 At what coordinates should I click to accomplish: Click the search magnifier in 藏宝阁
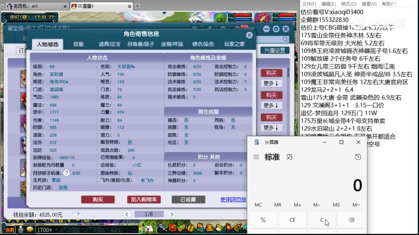point(285,39)
